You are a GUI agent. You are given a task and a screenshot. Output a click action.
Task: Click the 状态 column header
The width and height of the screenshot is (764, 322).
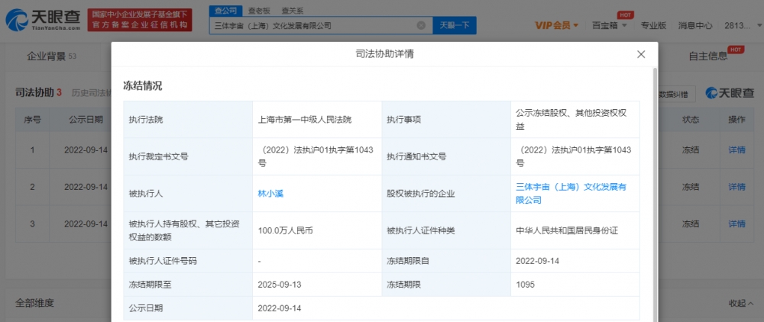coord(691,120)
